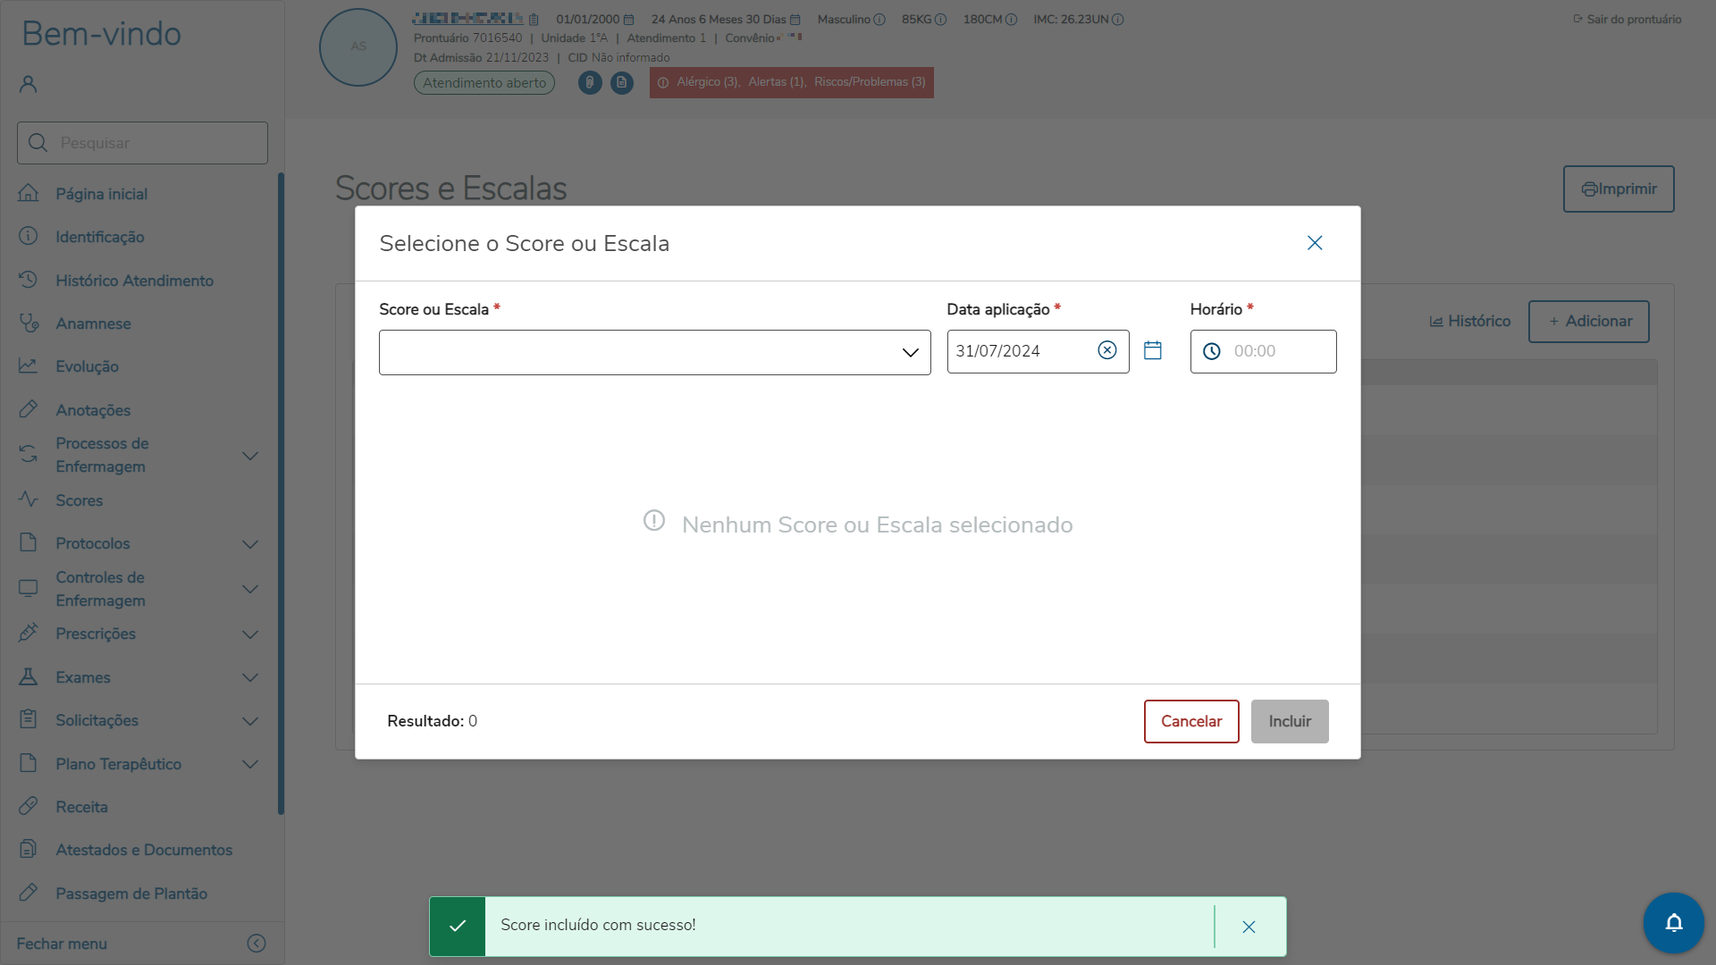This screenshot has height=965, width=1716.
Task: Dismiss the success toast notification
Action: pyautogui.click(x=1249, y=927)
